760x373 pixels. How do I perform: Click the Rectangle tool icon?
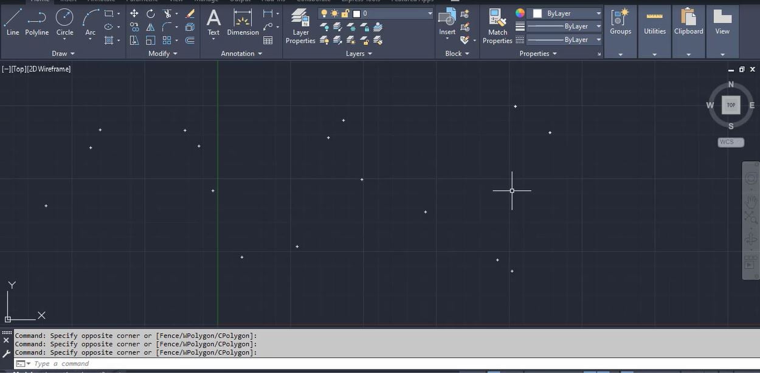[x=109, y=13]
